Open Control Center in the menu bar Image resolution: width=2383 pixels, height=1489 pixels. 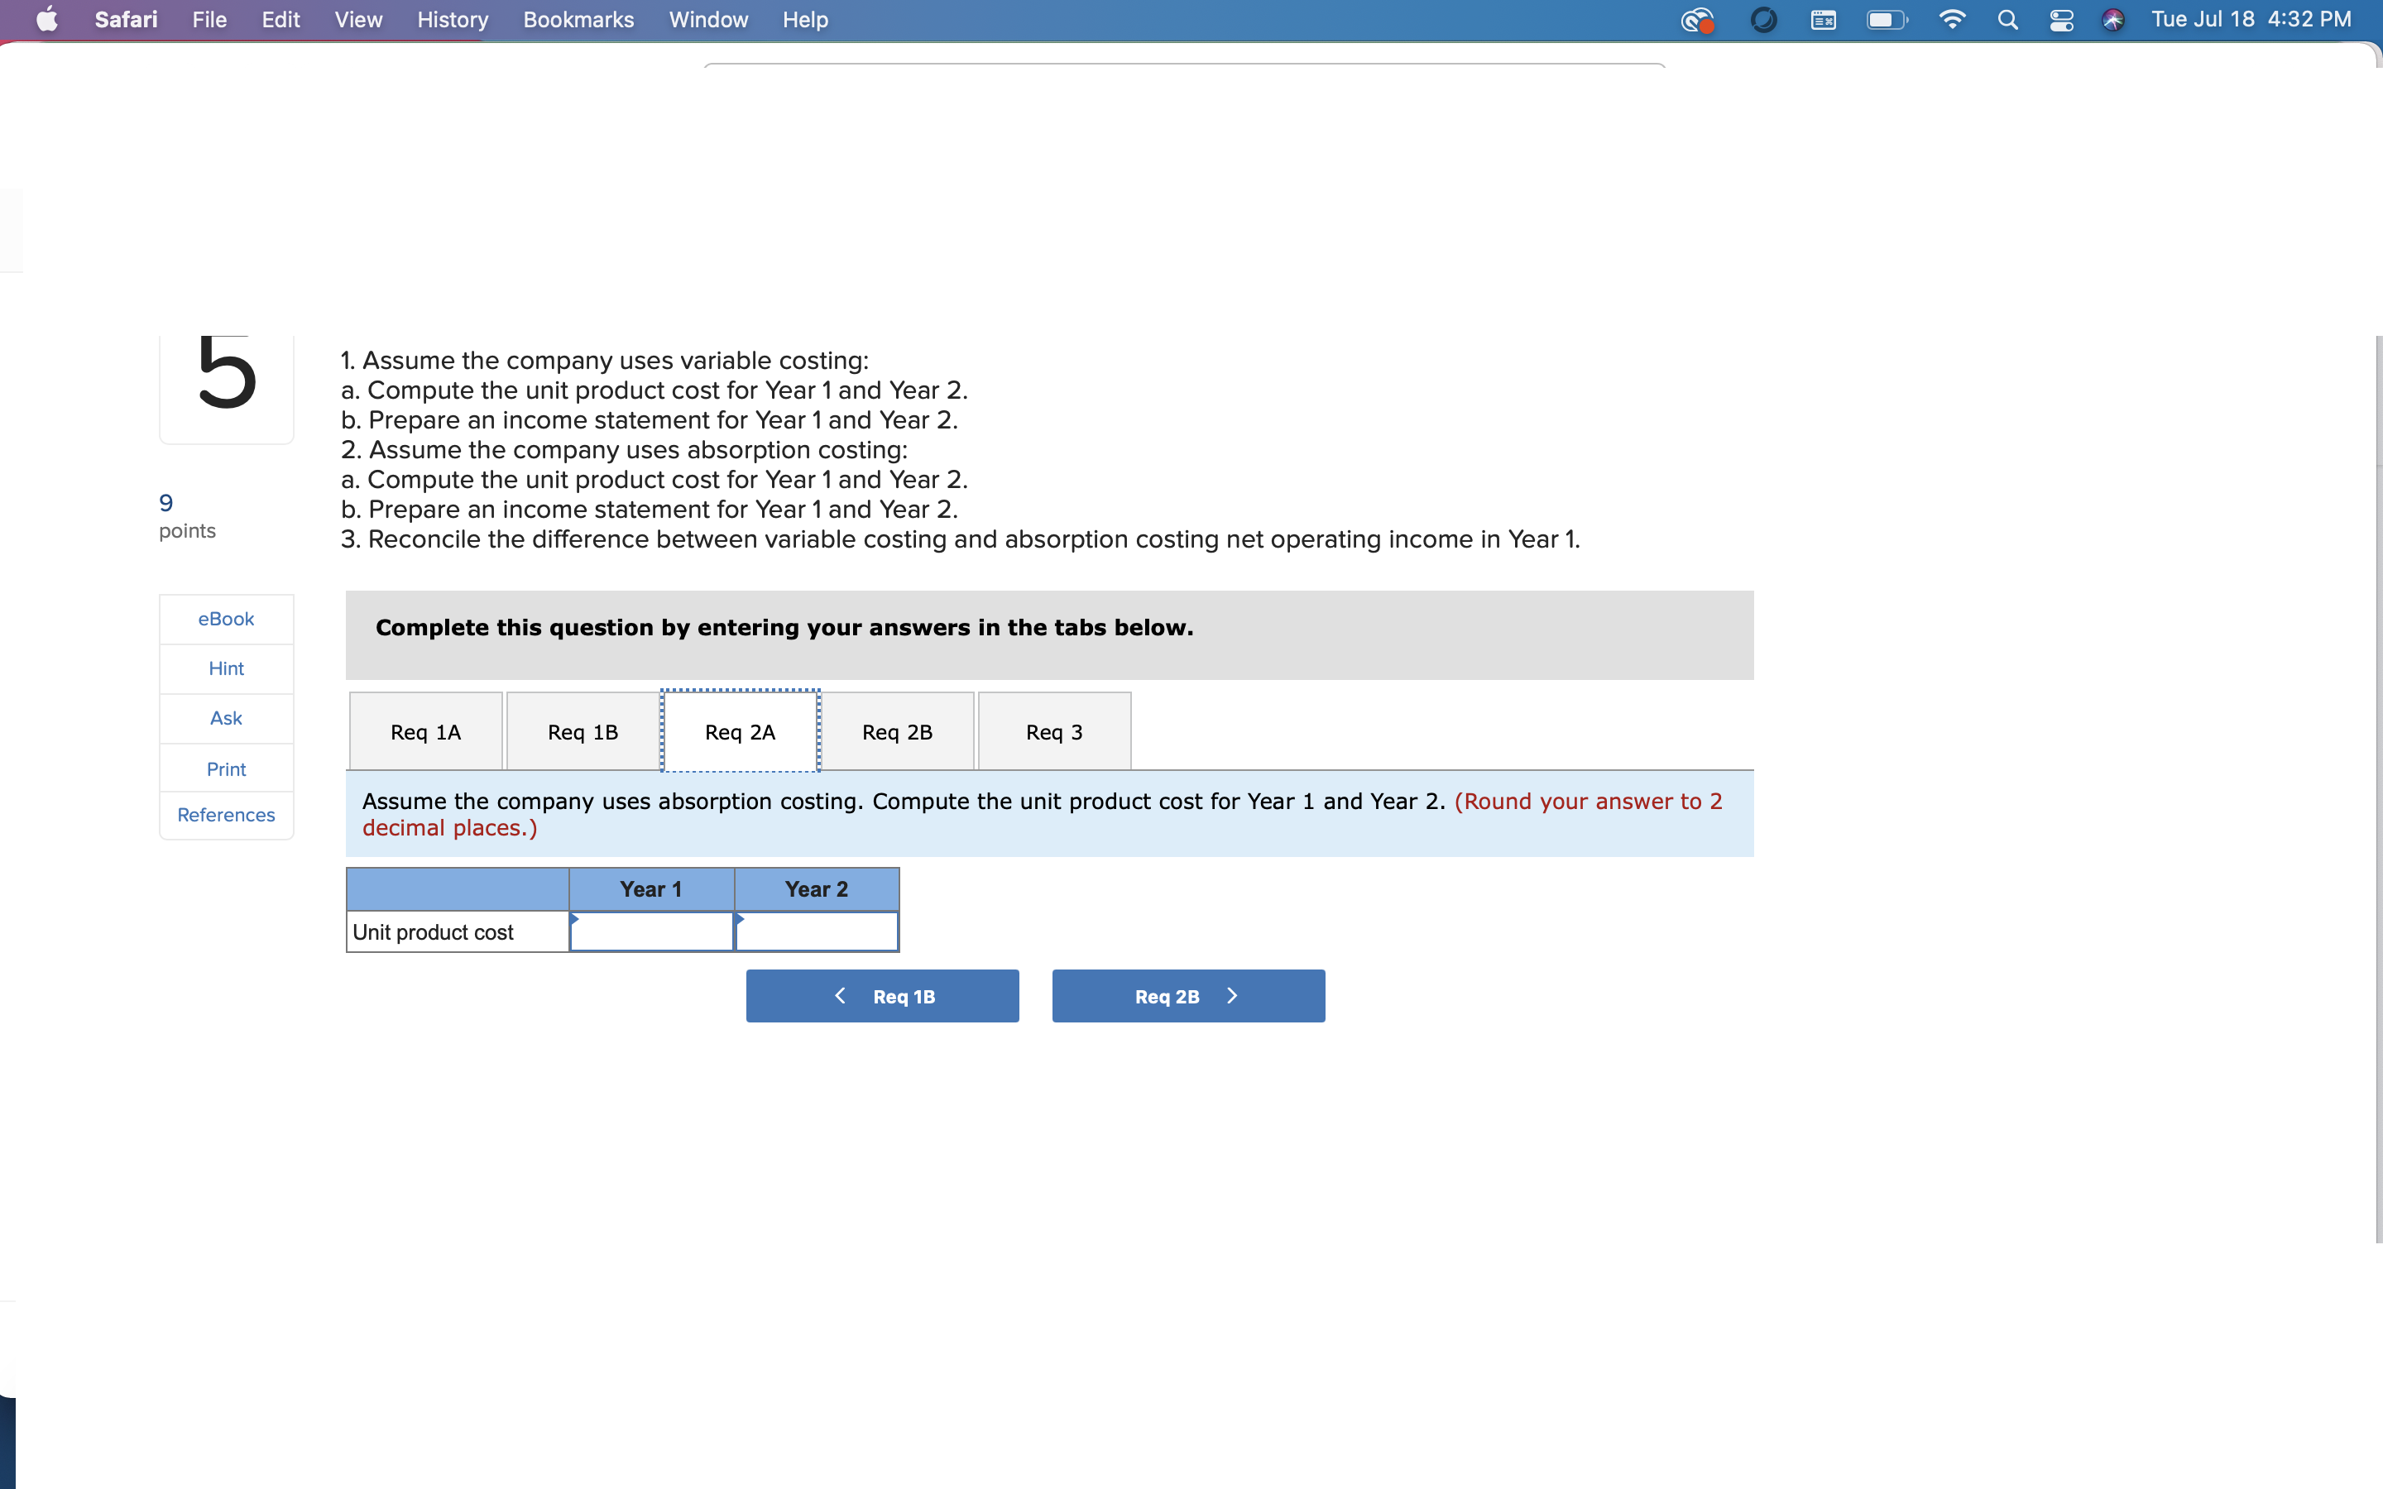click(x=2061, y=20)
